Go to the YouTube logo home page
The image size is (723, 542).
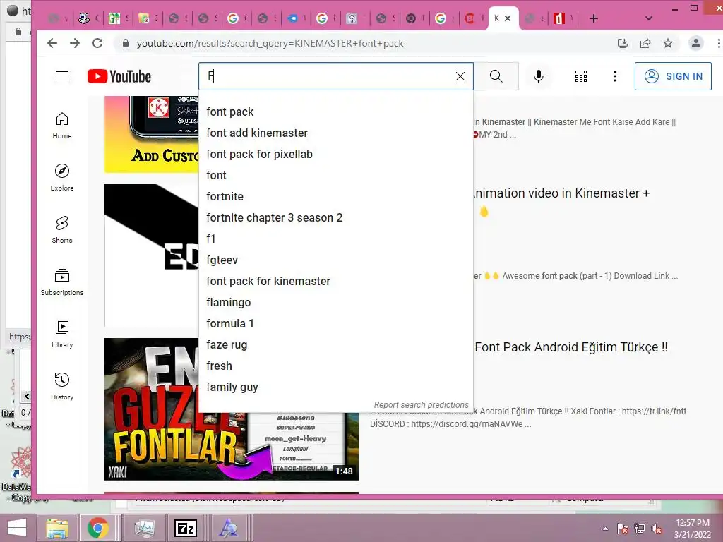tap(119, 76)
